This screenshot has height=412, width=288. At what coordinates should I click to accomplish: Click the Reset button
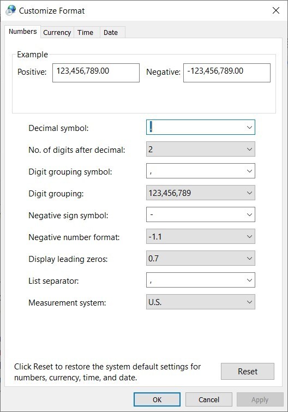click(248, 371)
